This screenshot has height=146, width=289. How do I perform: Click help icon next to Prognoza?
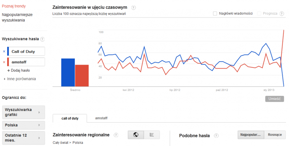click(x=281, y=14)
